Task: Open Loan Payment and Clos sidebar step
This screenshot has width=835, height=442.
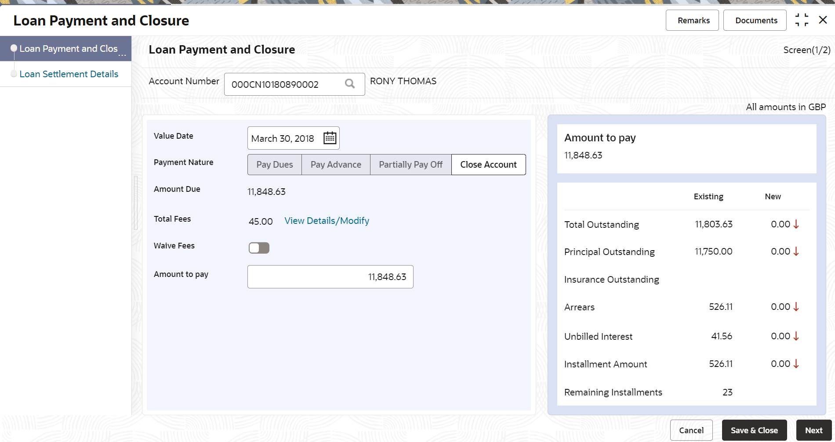Action: [66, 49]
